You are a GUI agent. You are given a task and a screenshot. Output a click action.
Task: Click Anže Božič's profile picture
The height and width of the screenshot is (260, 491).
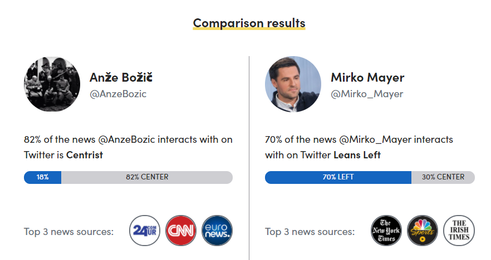(x=52, y=84)
